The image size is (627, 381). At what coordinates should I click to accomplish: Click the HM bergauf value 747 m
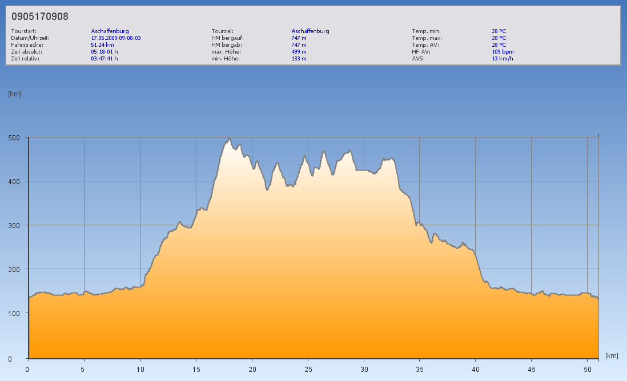pos(299,38)
